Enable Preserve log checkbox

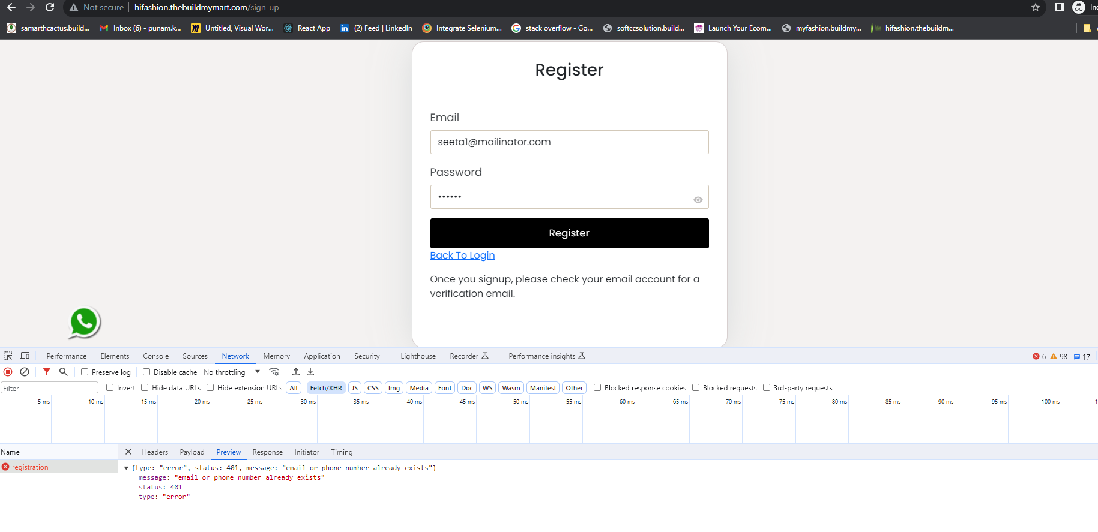(x=85, y=372)
